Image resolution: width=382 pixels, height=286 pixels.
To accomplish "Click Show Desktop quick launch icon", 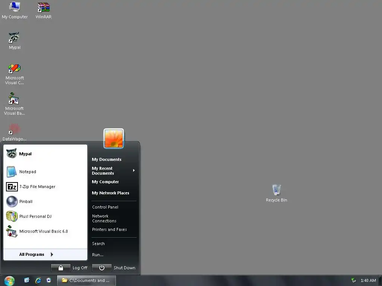I will (27, 280).
